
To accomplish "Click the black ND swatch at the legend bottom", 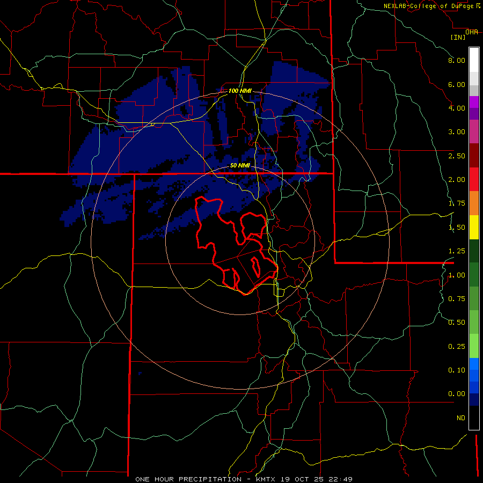I will click(x=474, y=418).
